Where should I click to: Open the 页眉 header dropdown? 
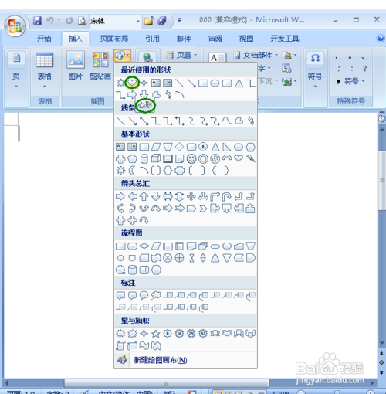tap(182, 55)
